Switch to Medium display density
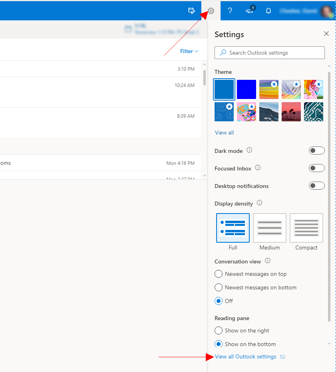Viewport: 336px width, 372px height. point(269,228)
